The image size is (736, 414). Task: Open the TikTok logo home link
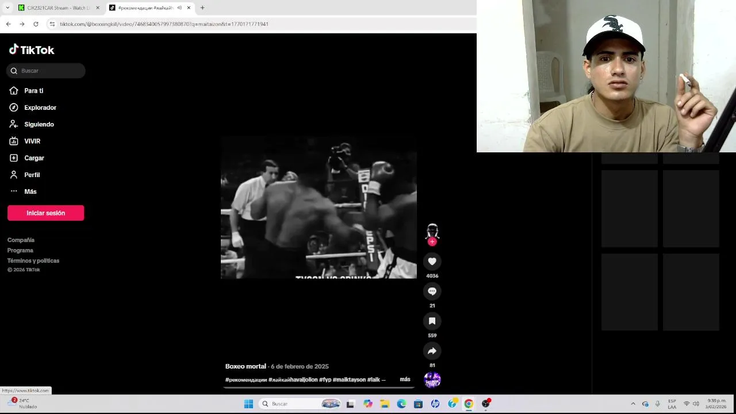[32, 49]
